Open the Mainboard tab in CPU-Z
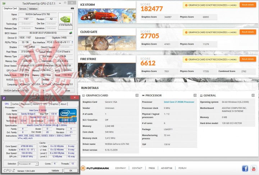 tap(26, 104)
